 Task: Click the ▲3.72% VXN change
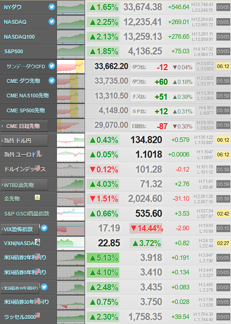[146, 243]
